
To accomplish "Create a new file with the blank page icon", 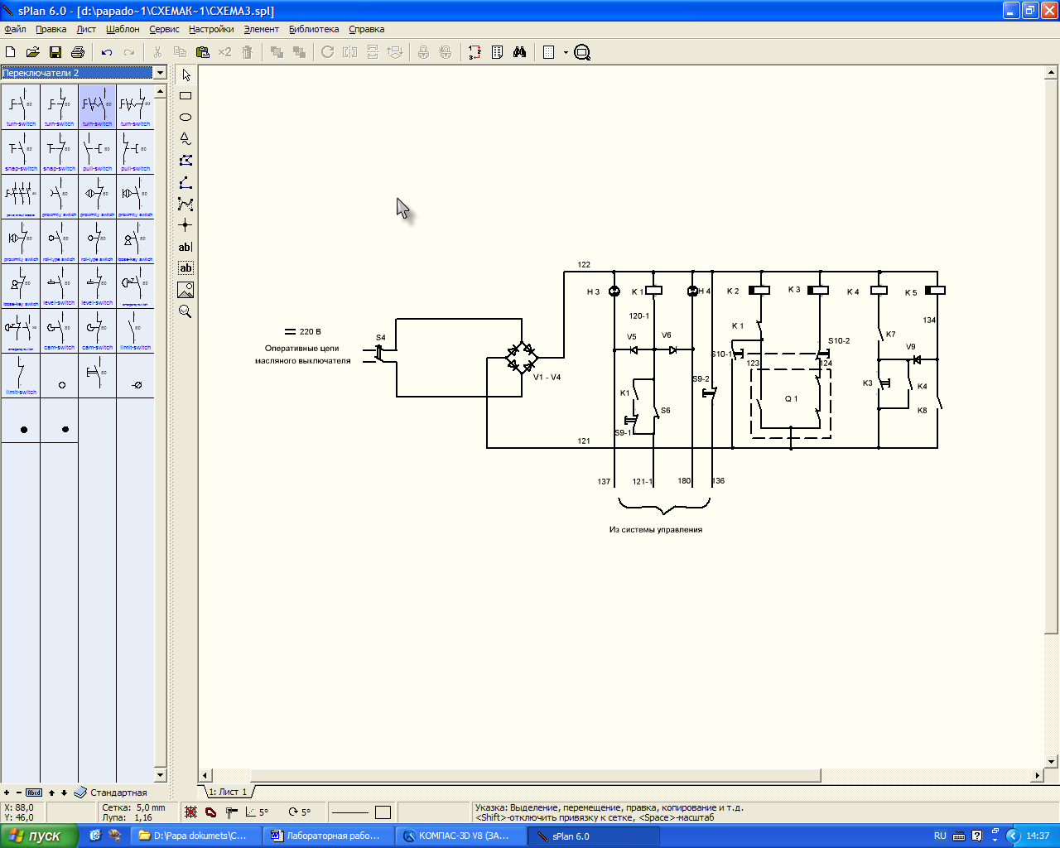I will pyautogui.click(x=11, y=52).
